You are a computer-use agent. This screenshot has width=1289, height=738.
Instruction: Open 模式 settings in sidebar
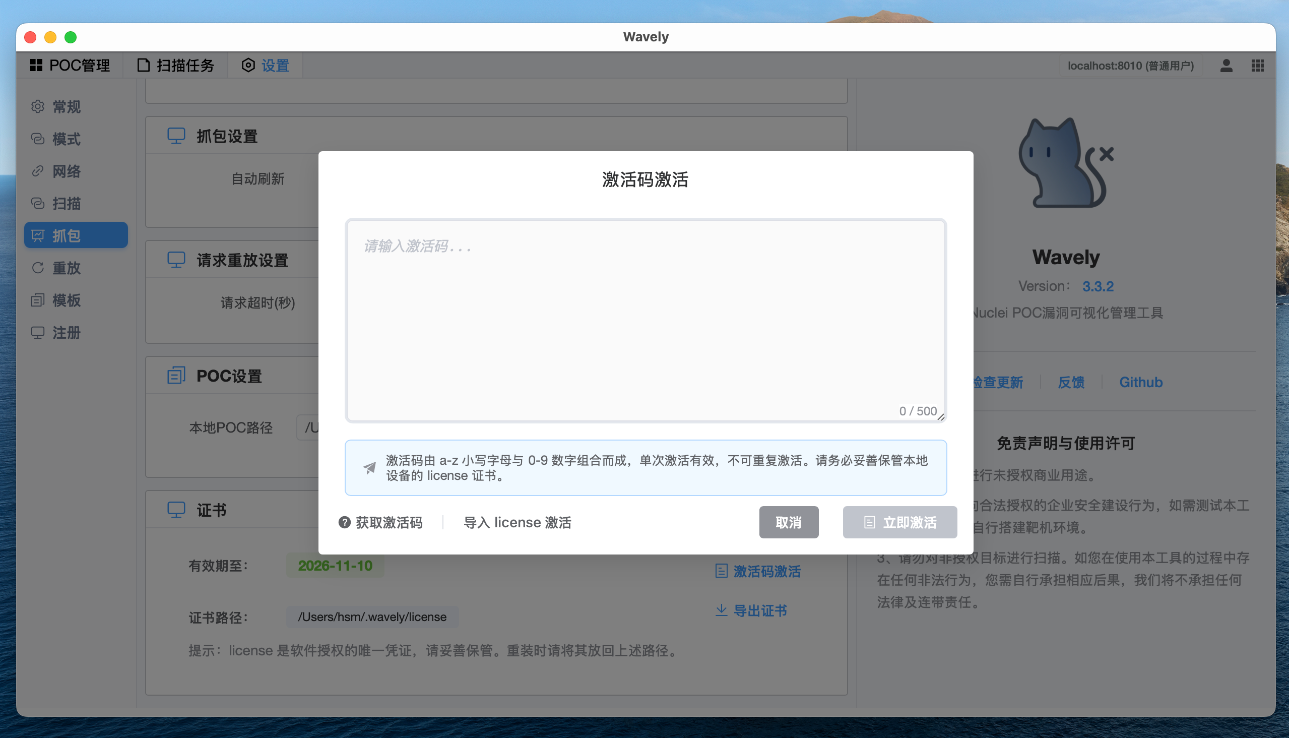76,139
